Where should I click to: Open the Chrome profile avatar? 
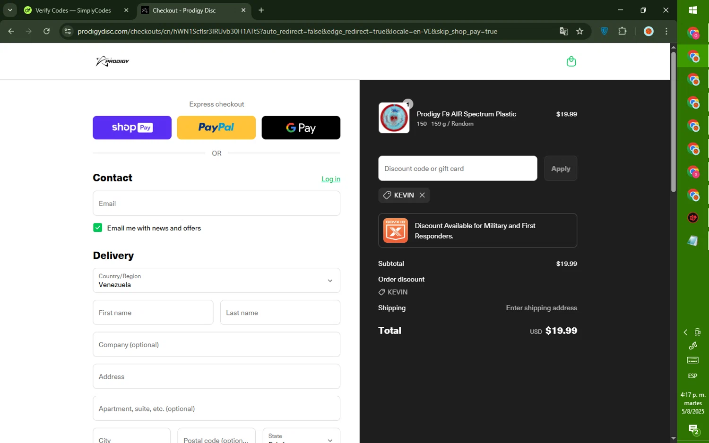click(x=648, y=31)
